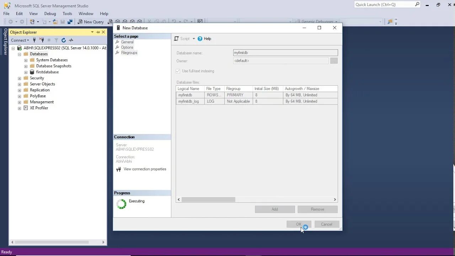The width and height of the screenshot is (455, 256).
Task: Open the Window menu
Action: tap(86, 14)
